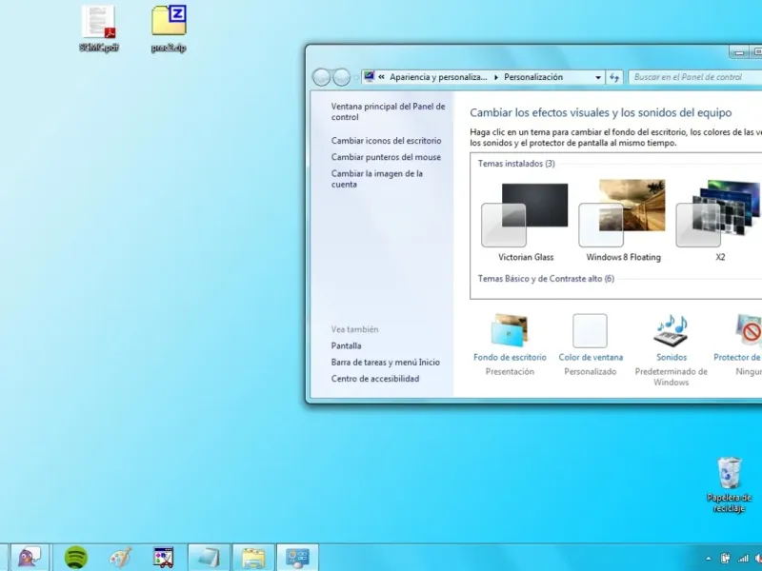Screen dimensions: 762x571
Task: Select the Windows 8 Floating theme
Action: click(623, 222)
